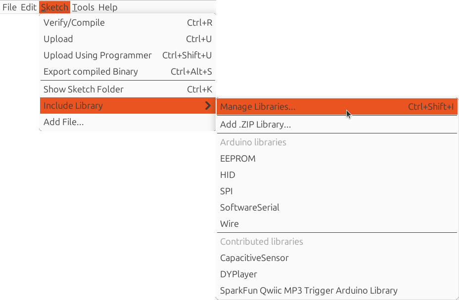Include the SoftwareSerial library
The height and width of the screenshot is (300, 459).
tap(250, 208)
